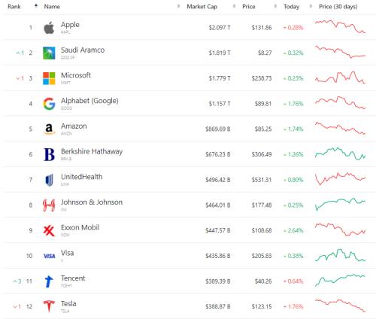Click the Apple logo icon
The width and height of the screenshot is (376, 319).
click(49, 28)
